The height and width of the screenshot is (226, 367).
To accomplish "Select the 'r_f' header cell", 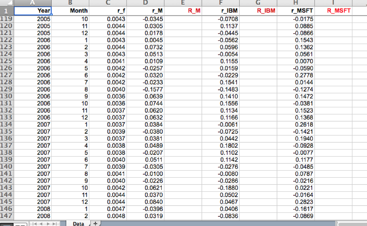I will click(x=108, y=11).
